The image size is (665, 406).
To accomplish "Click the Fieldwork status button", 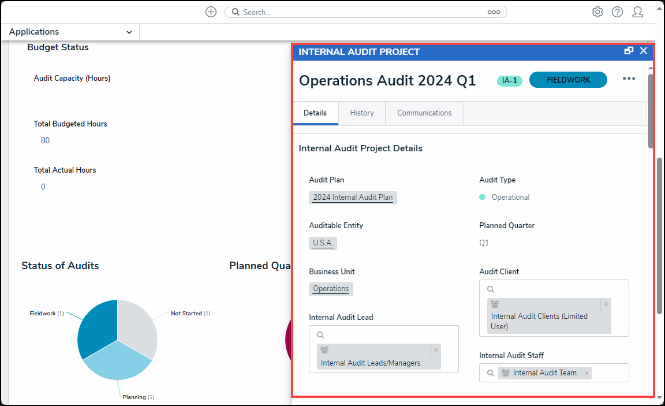I will (x=568, y=80).
